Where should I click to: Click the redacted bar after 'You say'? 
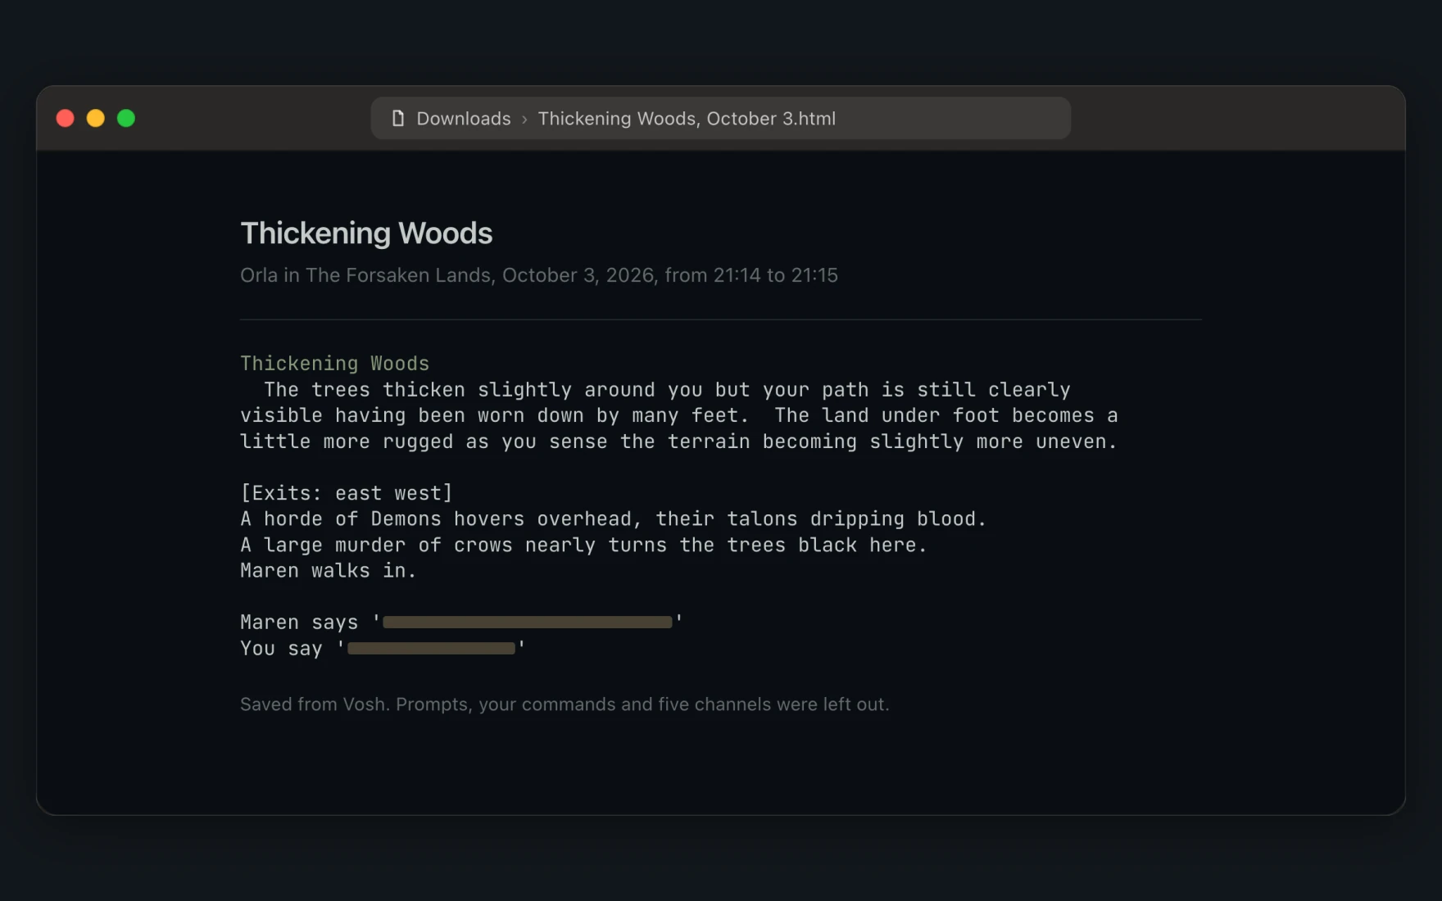click(432, 649)
